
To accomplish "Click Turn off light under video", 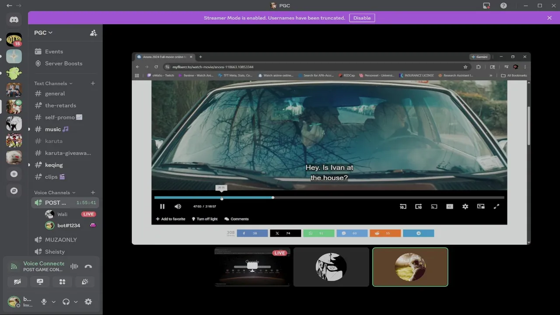I will (x=204, y=219).
